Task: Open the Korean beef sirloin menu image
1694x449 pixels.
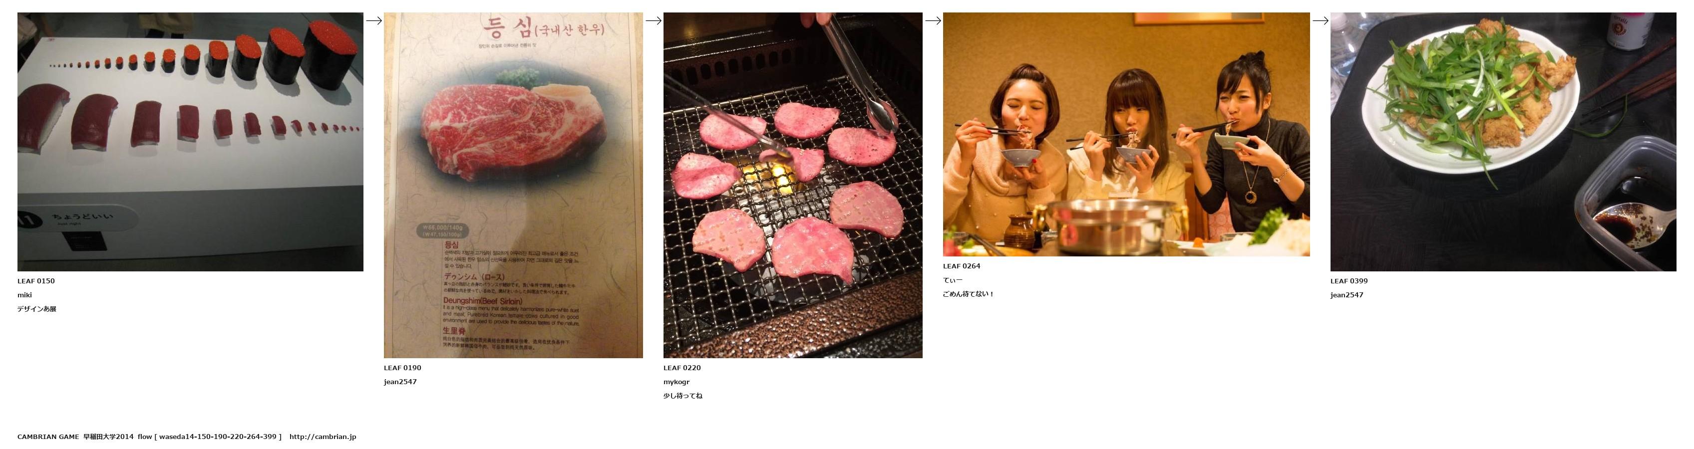Action: coord(513,186)
